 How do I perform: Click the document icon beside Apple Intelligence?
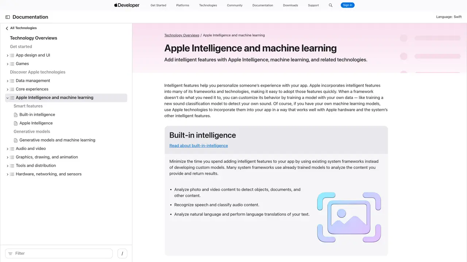pyautogui.click(x=16, y=123)
